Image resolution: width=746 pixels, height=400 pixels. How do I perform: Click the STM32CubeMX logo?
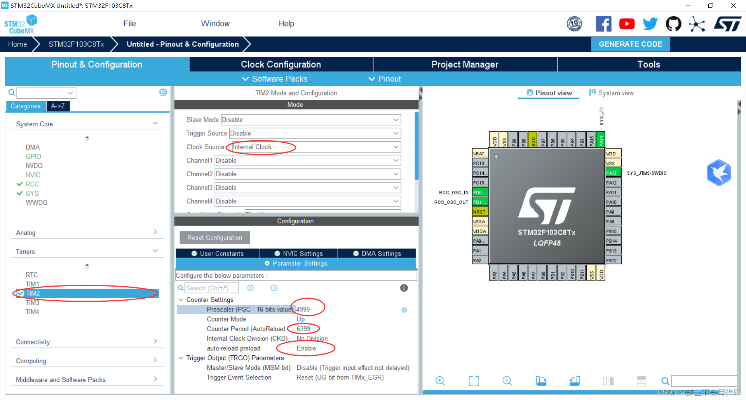(21, 24)
